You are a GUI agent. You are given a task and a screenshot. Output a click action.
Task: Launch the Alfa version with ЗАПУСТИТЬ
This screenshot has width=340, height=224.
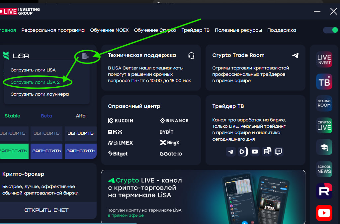80,151
